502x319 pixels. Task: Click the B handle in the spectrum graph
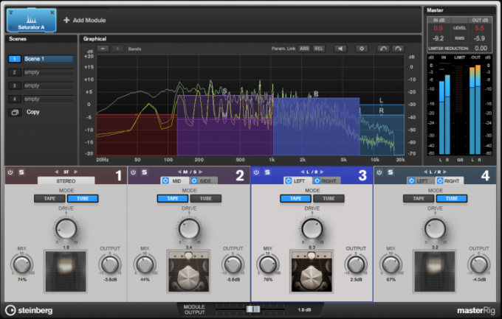(316, 94)
